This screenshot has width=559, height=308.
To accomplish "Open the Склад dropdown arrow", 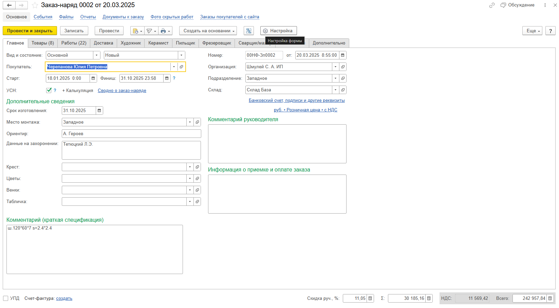I will pos(335,90).
